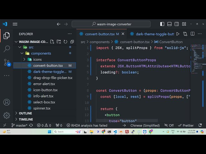Toggle the bottom panel visibility
The image size is (206, 154).
[x=169, y=24]
